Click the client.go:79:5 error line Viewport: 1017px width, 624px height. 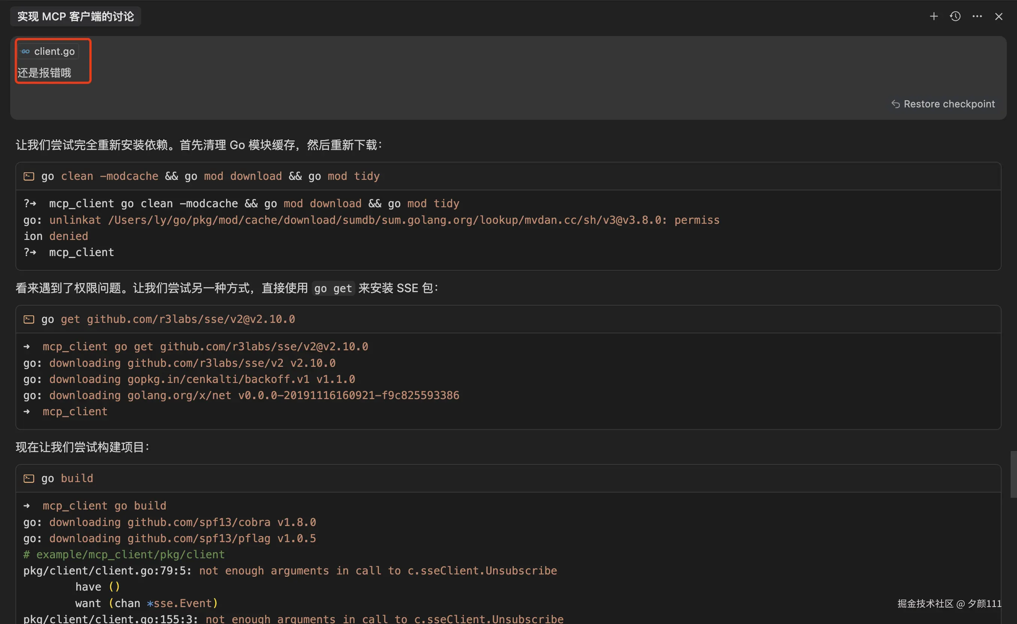point(290,571)
